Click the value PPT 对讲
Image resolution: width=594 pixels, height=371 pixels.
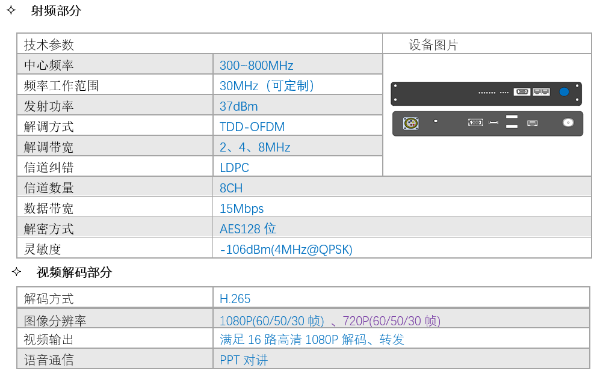[244, 360]
